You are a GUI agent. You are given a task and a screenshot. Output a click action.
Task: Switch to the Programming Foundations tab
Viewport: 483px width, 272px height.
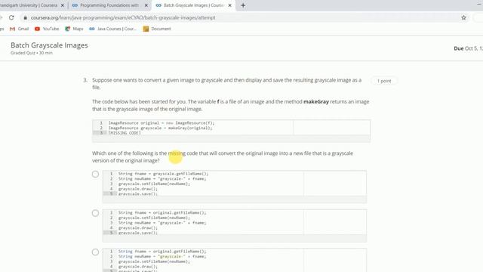[x=109, y=5]
